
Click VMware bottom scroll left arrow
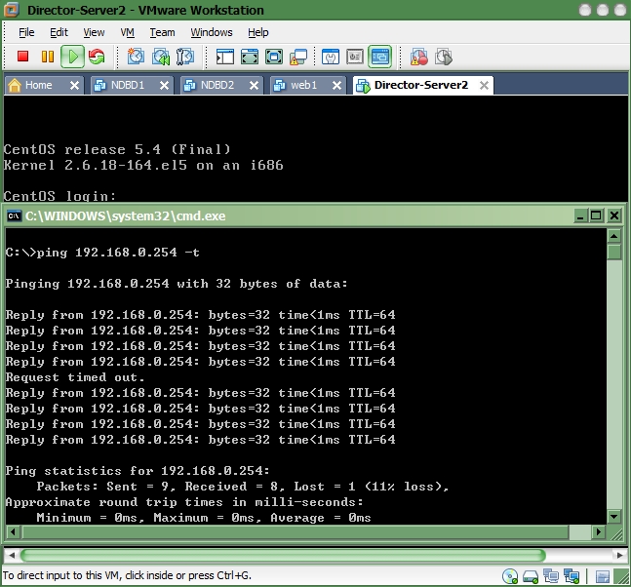coord(12,556)
